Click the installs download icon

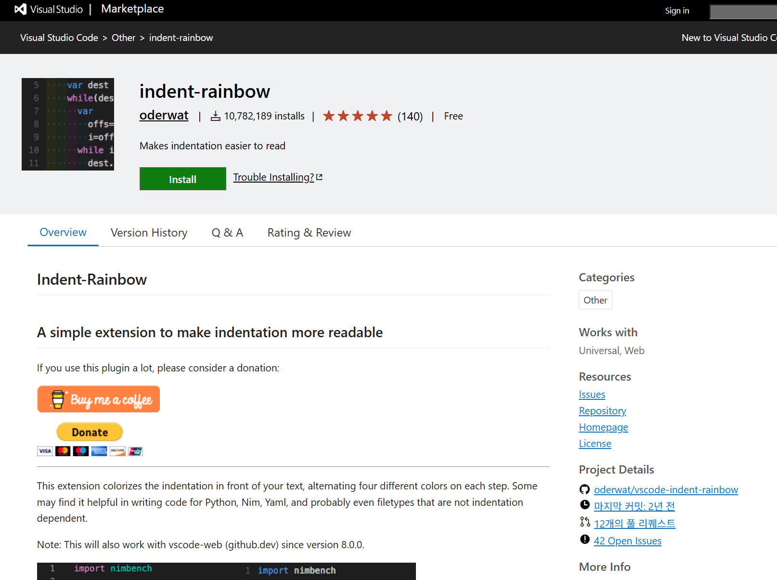pos(216,116)
